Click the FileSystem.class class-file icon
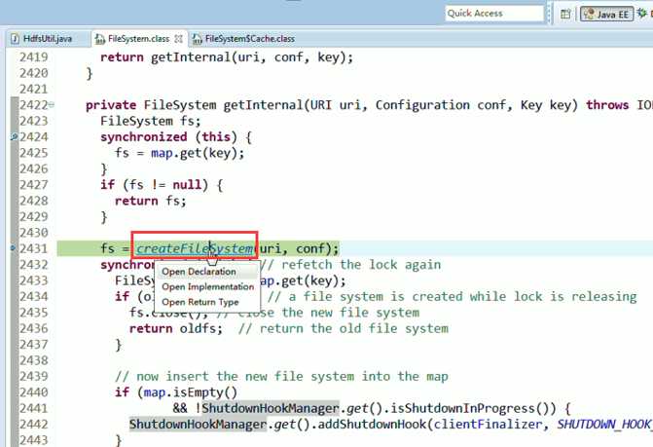This screenshot has width=653, height=447. pos(100,39)
